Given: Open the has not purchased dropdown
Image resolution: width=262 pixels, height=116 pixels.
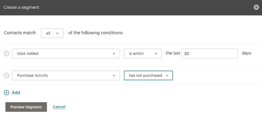Looking at the screenshot, I should click(148, 75).
